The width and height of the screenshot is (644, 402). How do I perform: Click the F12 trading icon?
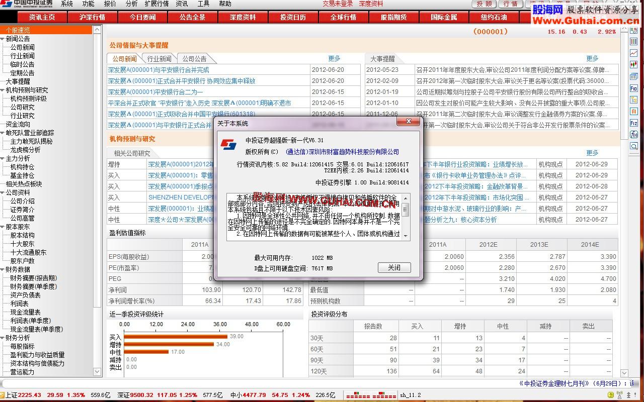click(x=634, y=123)
